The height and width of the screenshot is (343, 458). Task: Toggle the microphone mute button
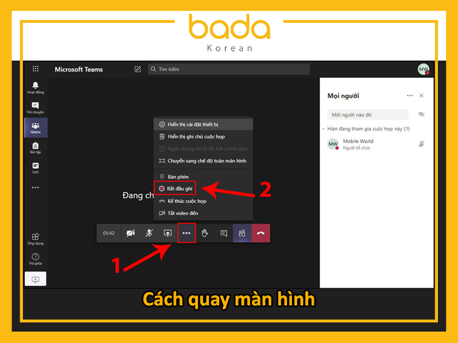click(x=149, y=233)
